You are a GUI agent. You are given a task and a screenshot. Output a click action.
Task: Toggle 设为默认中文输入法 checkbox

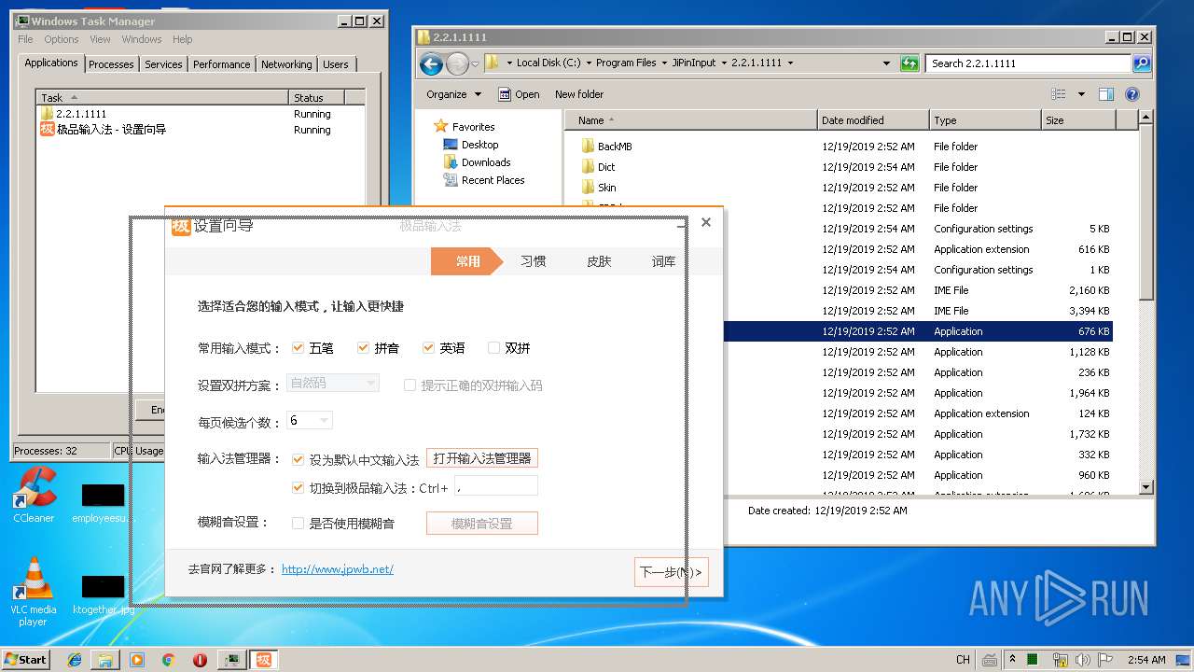tap(298, 459)
